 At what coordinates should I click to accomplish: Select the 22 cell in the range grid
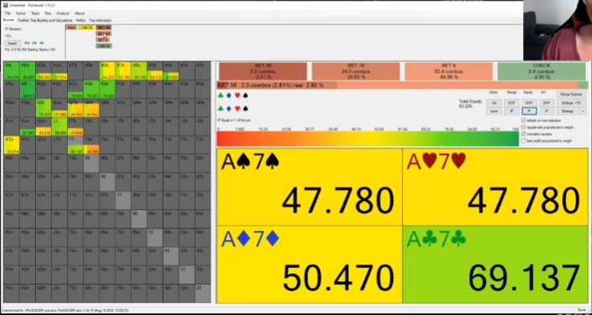203,293
